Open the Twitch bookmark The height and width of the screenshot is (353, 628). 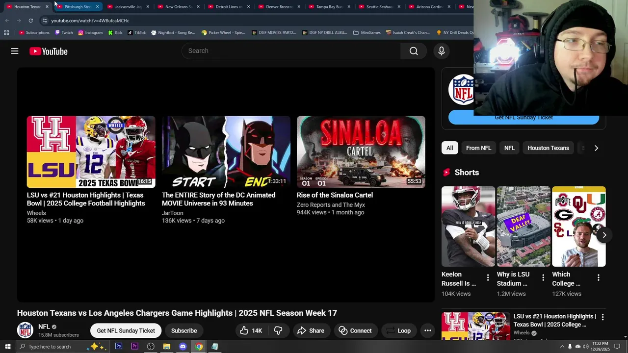point(64,33)
